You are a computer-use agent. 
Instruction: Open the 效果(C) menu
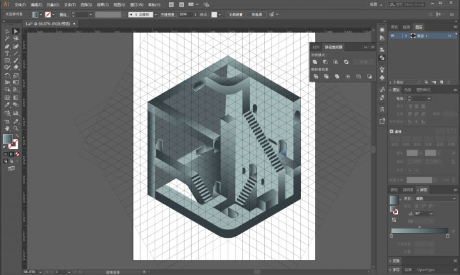coord(102,5)
